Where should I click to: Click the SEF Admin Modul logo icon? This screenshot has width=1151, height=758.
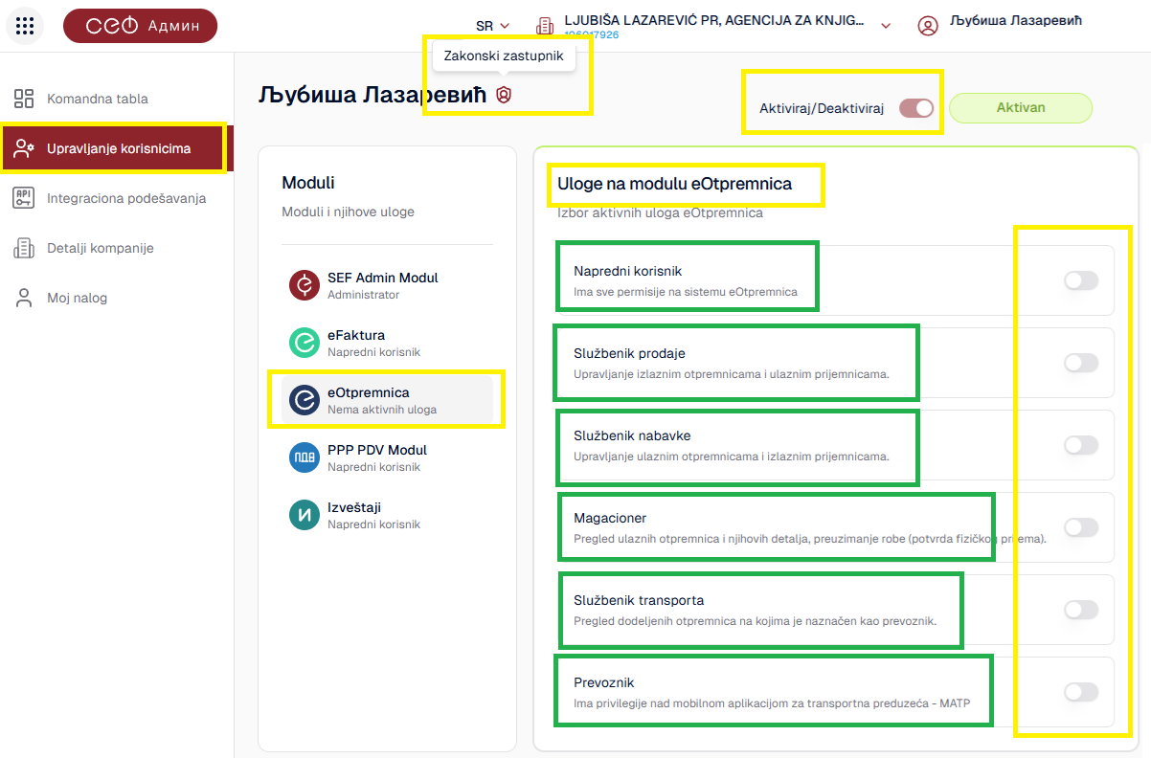(x=305, y=285)
